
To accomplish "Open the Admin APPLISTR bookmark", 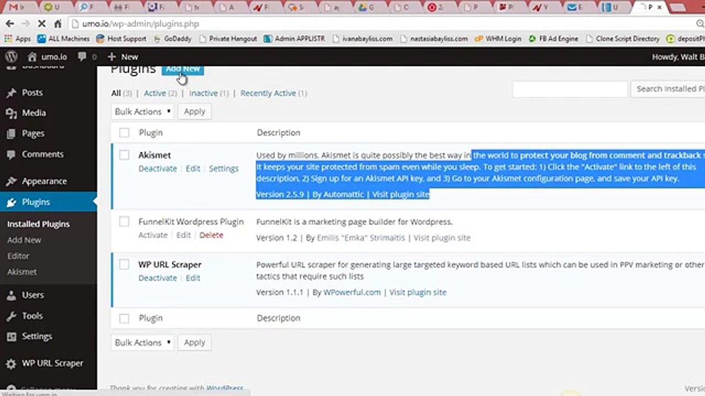I will 294,38.
